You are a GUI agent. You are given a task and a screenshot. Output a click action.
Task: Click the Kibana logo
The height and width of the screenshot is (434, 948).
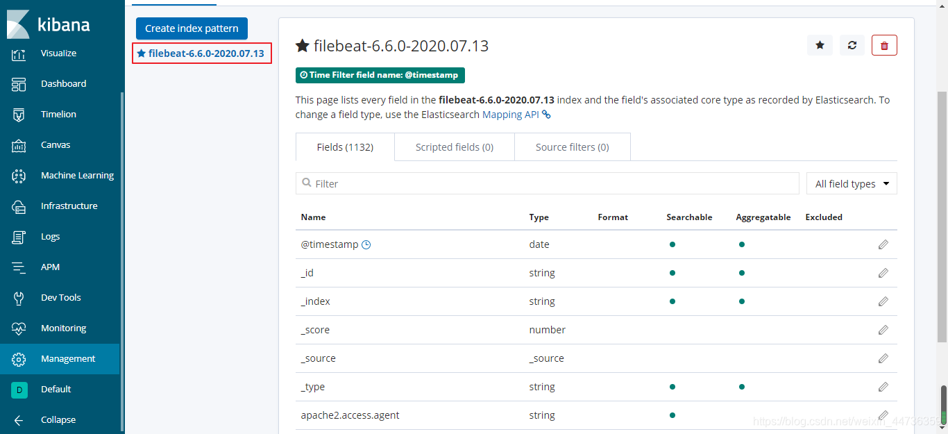coord(49,24)
